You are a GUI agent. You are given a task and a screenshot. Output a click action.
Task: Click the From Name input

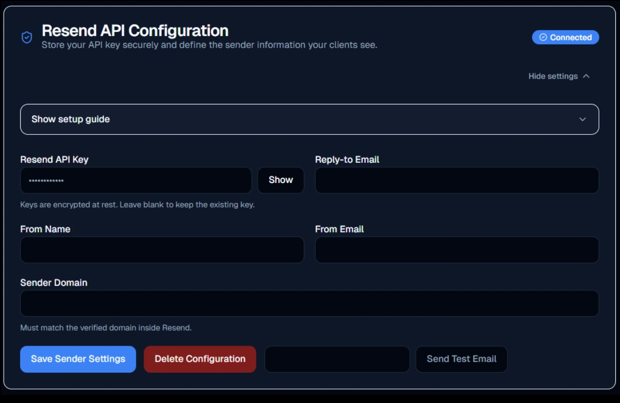(162, 250)
